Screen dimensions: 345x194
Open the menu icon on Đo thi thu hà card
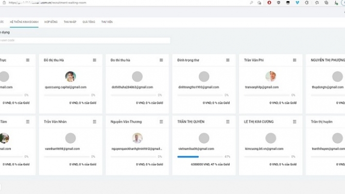tap(161, 60)
